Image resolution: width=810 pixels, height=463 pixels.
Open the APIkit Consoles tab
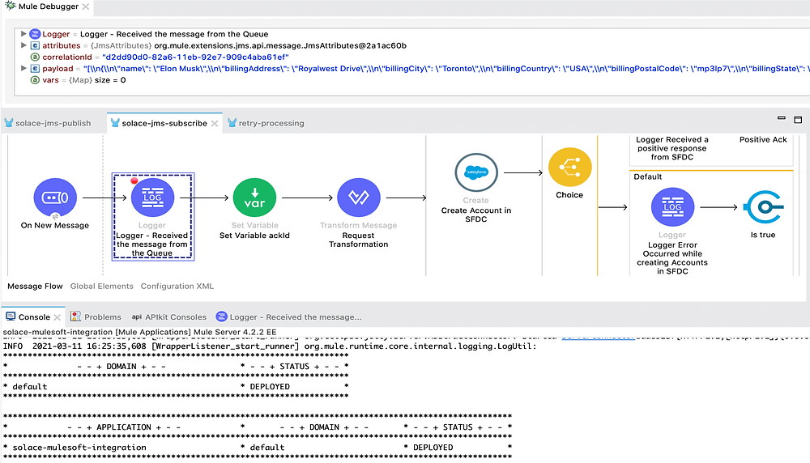pos(169,317)
